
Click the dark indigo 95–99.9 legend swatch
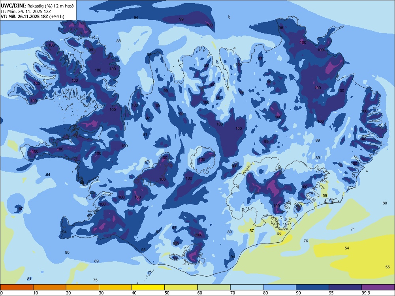(345, 287)
